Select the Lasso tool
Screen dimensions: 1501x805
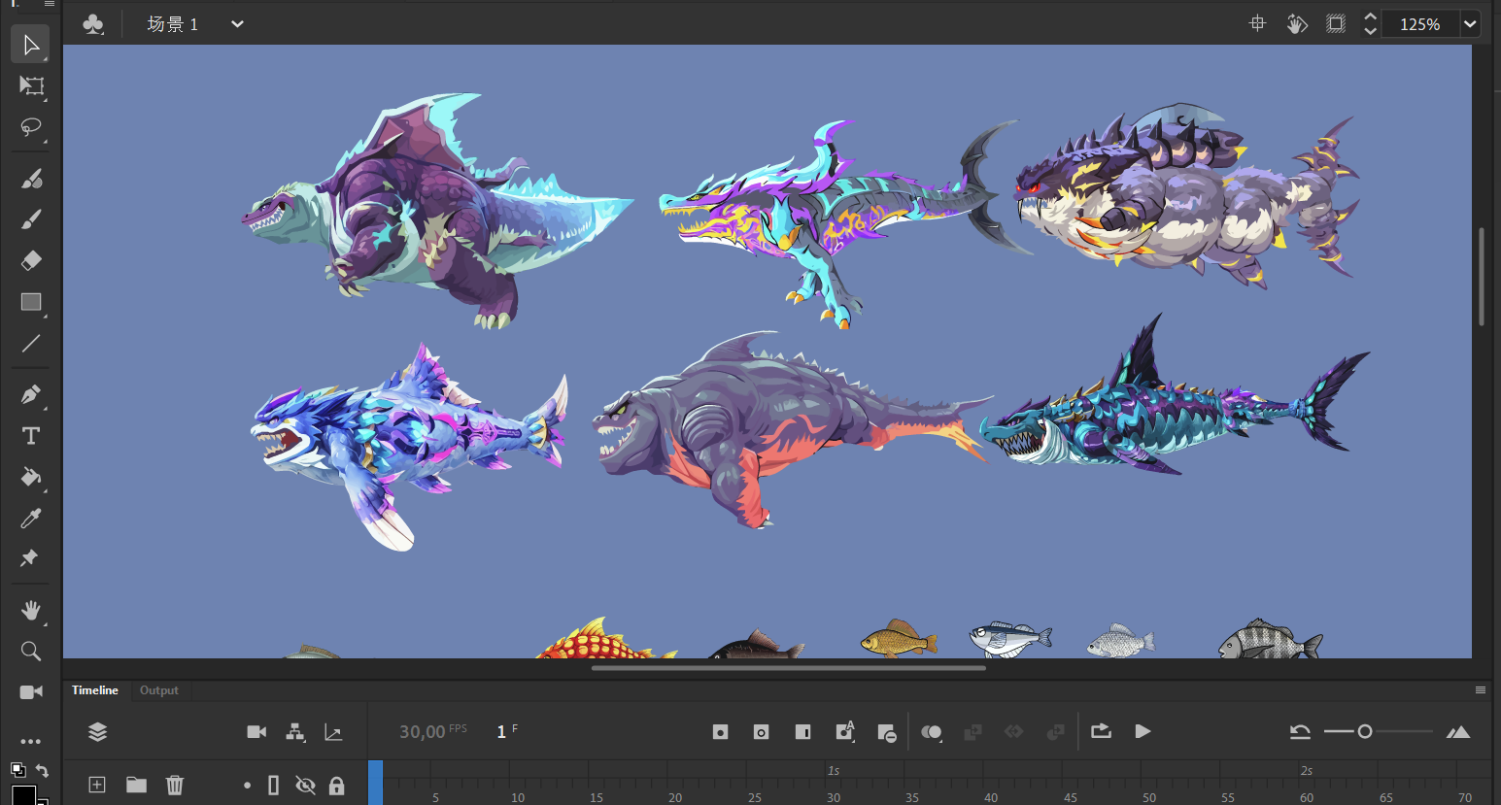[x=31, y=128]
